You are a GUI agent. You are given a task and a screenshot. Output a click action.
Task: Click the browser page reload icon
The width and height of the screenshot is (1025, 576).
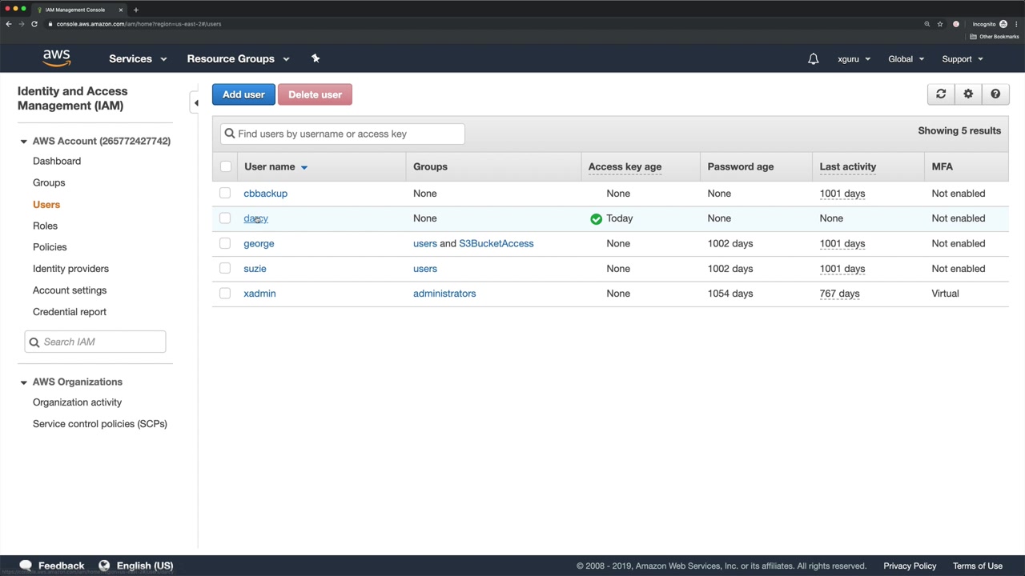point(34,24)
